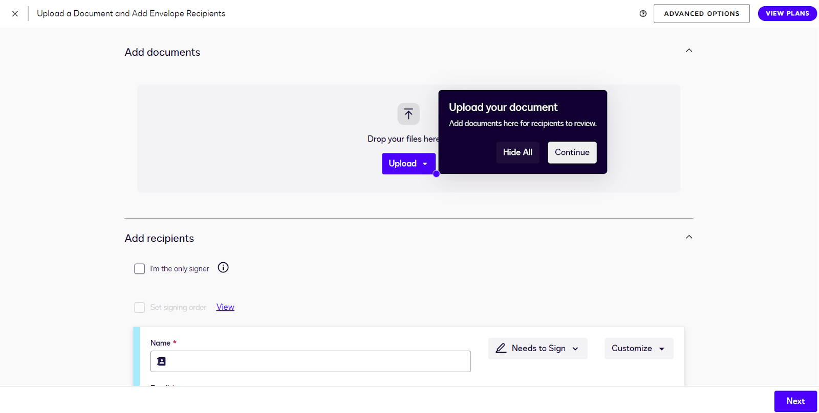Check the I'm the only signer box
The image size is (819, 413).
[139, 269]
